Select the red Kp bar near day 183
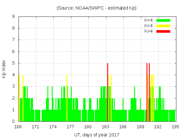The height and width of the screenshot is (139, 185). [x=108, y=92]
